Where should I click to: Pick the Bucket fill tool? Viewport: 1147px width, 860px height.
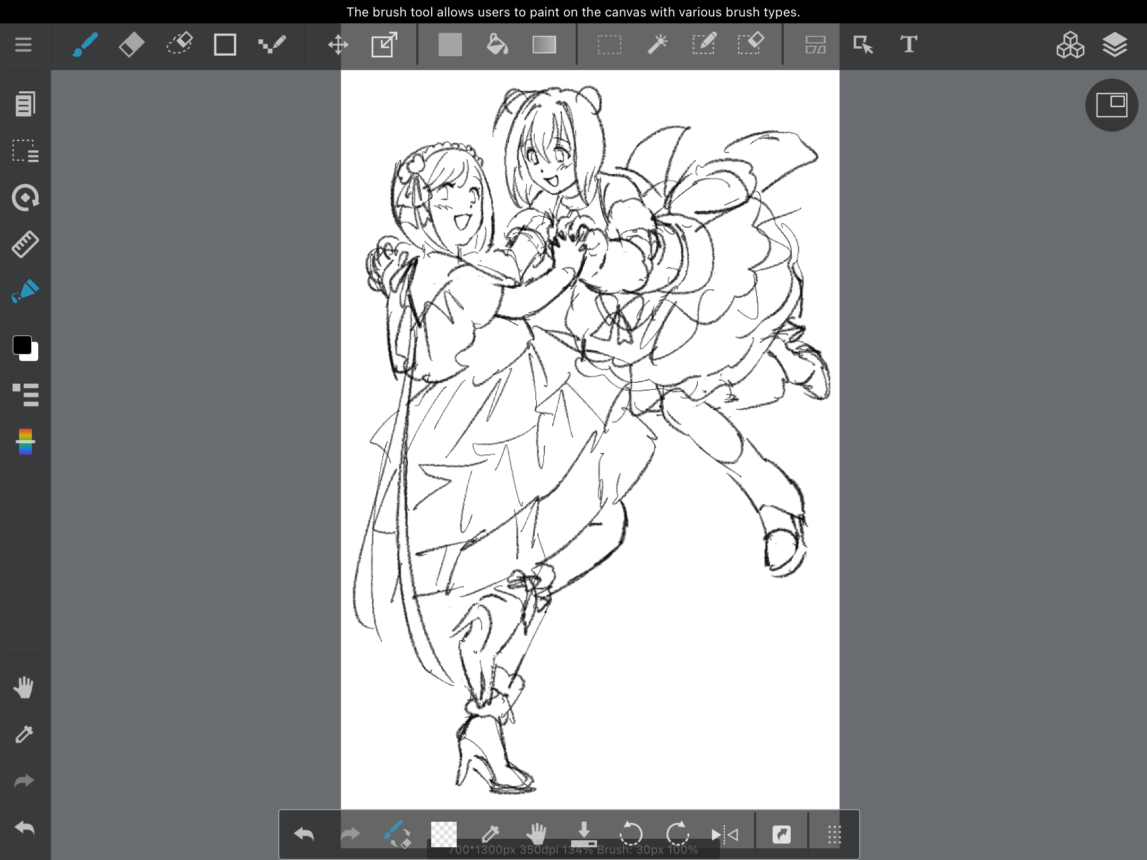497,45
